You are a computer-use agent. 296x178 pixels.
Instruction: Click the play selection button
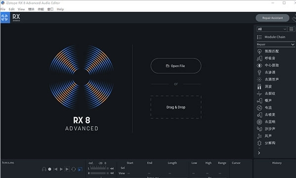[67, 169]
